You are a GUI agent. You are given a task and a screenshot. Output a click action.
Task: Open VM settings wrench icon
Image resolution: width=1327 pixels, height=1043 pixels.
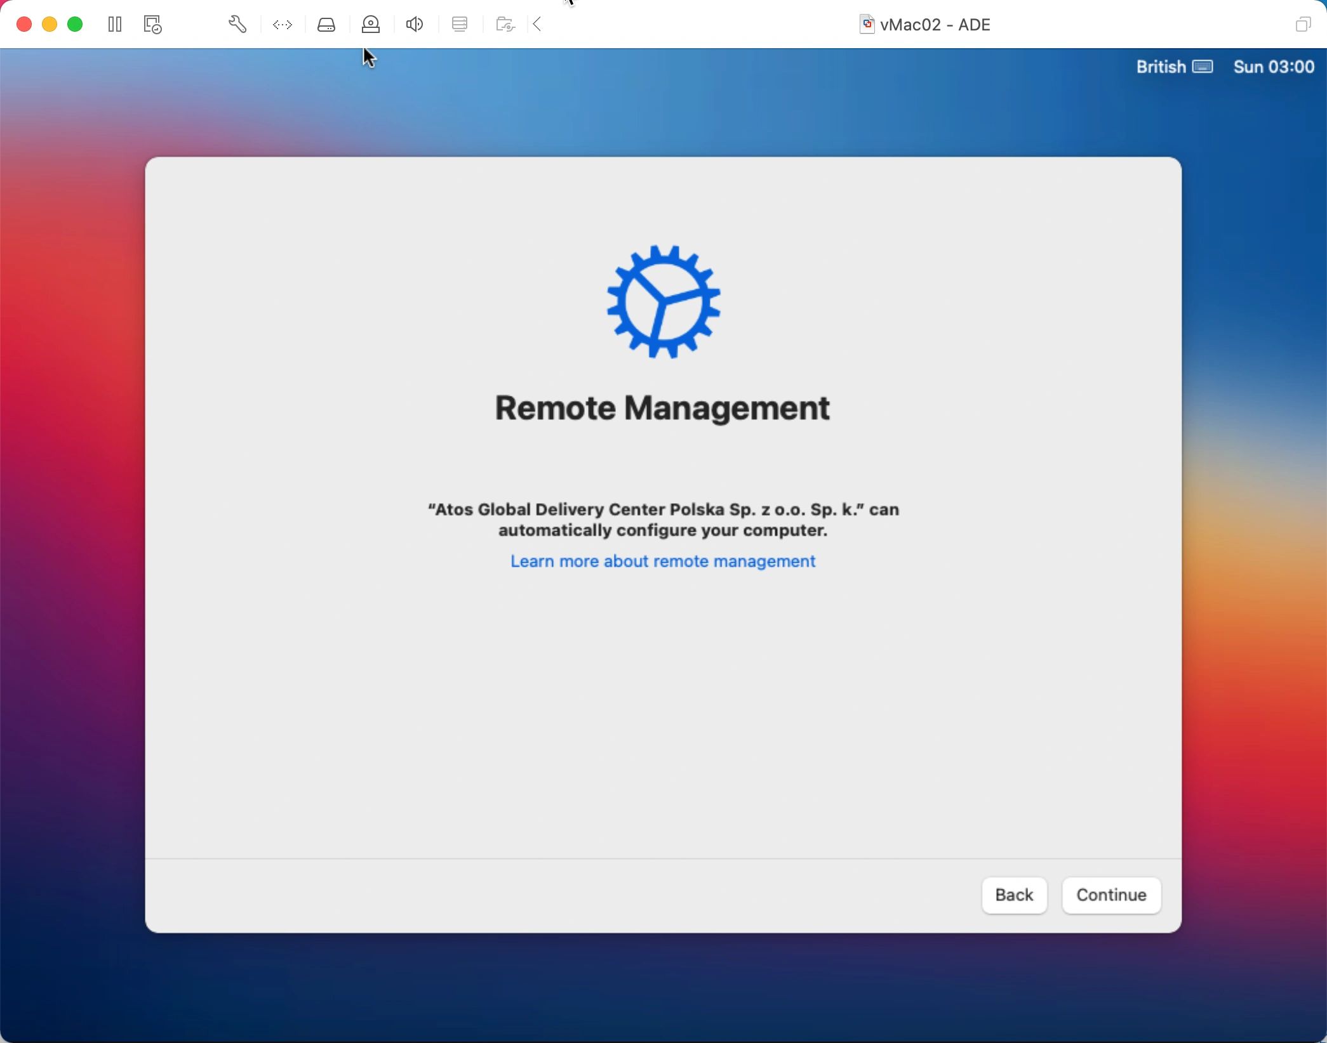(237, 25)
